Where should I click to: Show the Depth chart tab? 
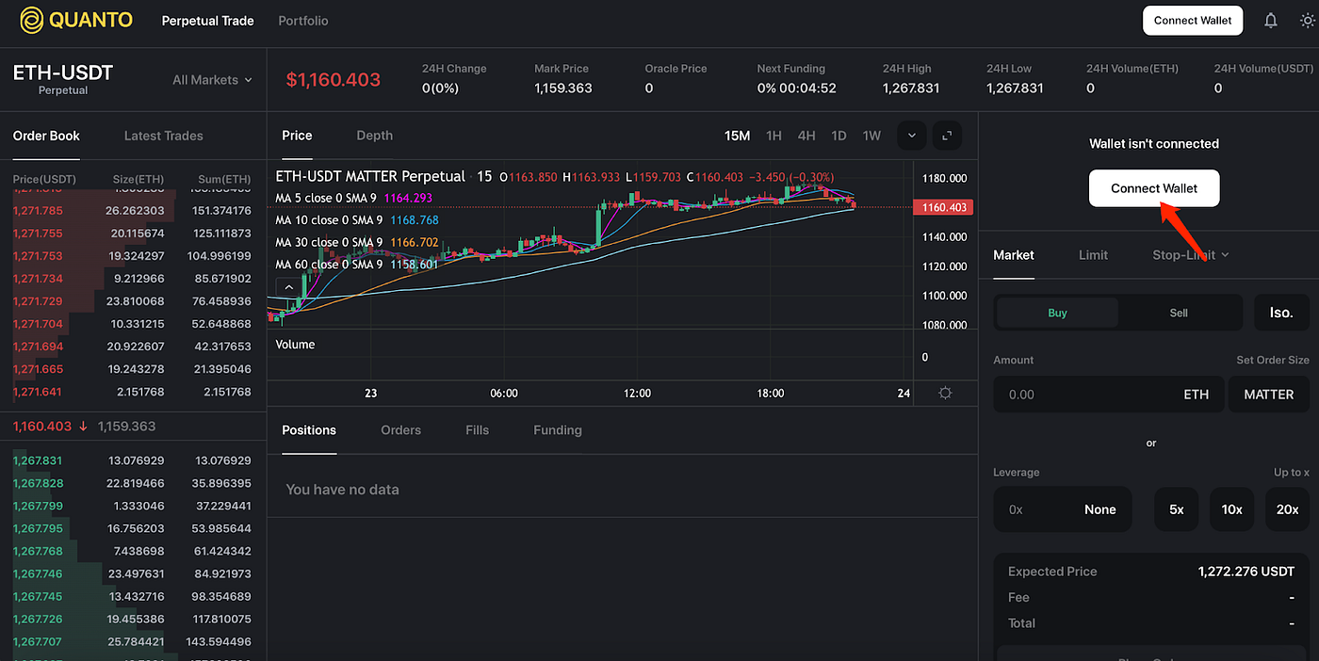(374, 136)
